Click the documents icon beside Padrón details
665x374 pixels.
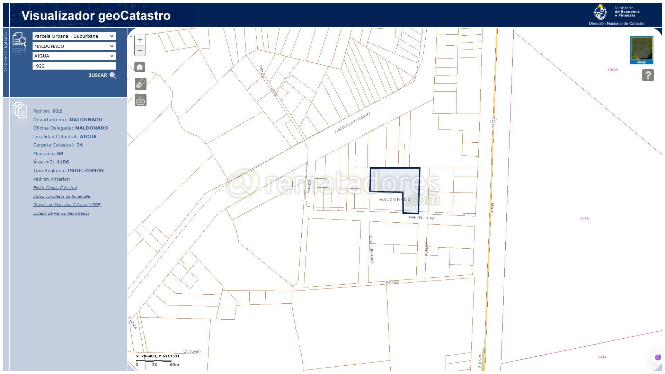20,110
